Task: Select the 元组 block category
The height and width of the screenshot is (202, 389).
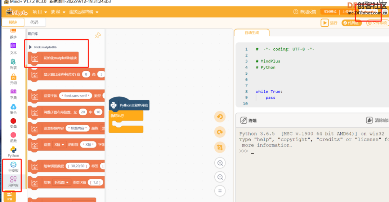Action: pos(13,79)
